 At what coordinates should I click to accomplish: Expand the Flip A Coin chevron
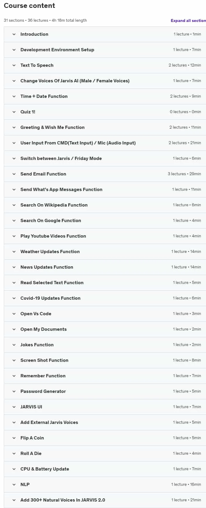(14, 438)
